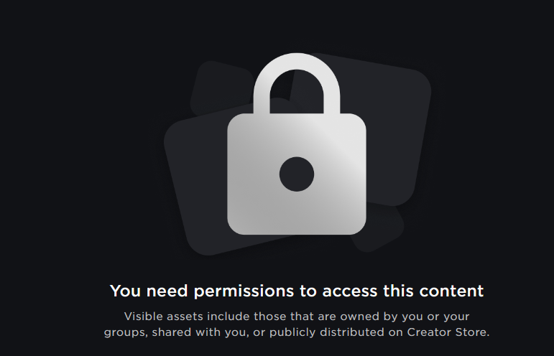Screen dimensions: 554x356
Task: Click the word 'groups' in the description
Action: 126,333
